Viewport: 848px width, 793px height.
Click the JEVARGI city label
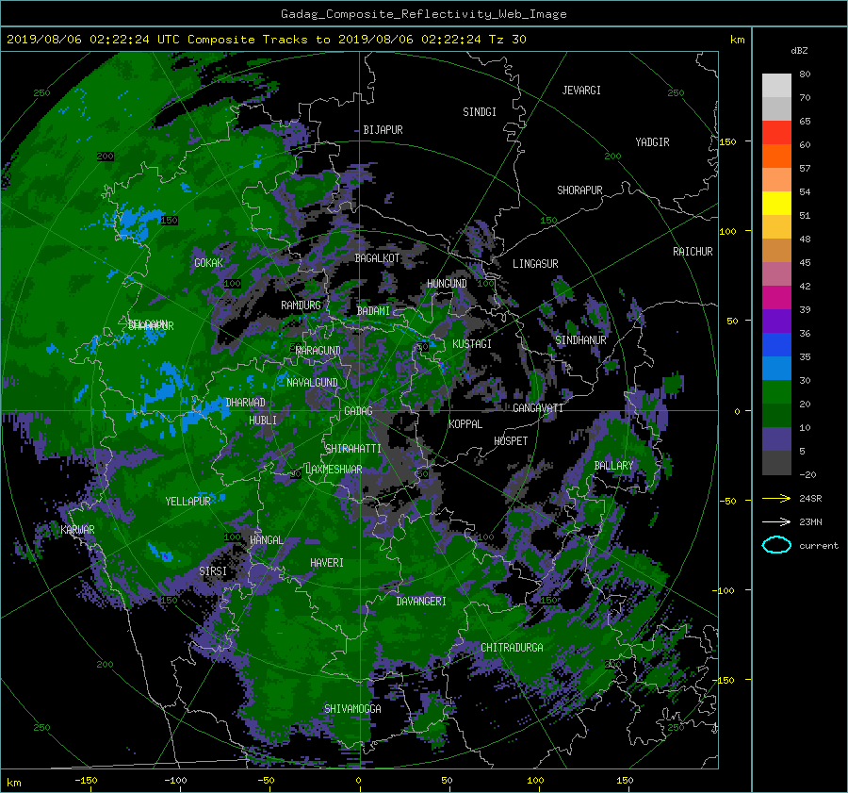[x=581, y=91]
